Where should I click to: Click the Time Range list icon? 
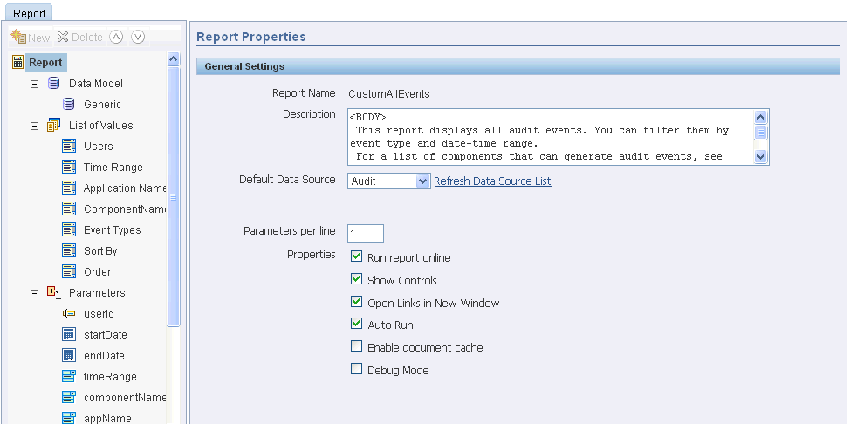coord(69,167)
